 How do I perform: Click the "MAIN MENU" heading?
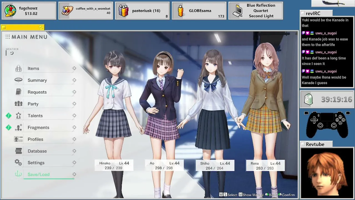click(29, 37)
